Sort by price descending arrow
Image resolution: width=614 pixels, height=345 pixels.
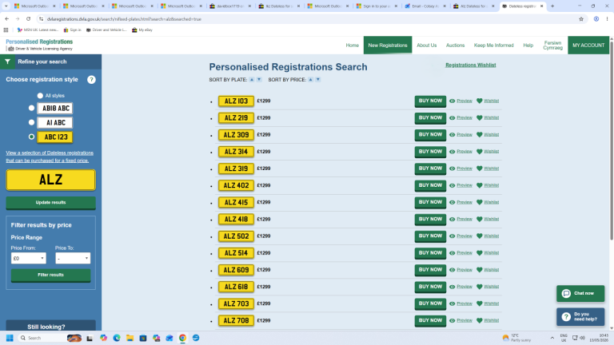pyautogui.click(x=318, y=79)
